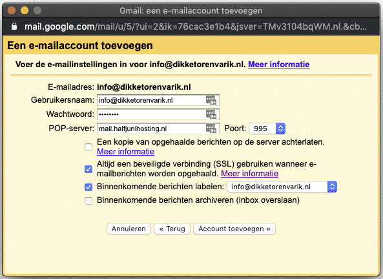This screenshot has height=279, width=383.
Task: Open Meer informatie link in header line
Action: 279,65
